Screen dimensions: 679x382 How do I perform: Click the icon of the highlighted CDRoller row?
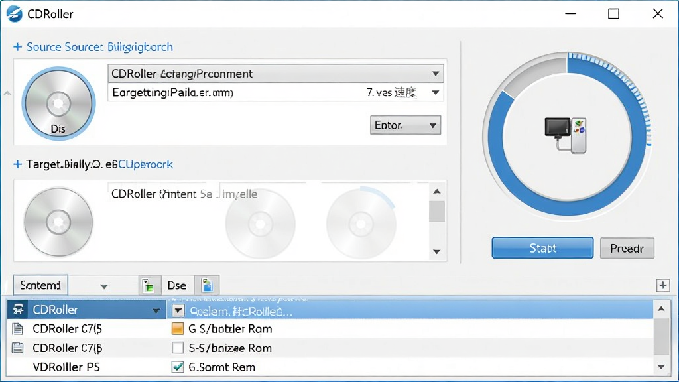(x=18, y=309)
